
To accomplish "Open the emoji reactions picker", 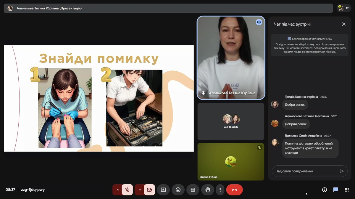I will coord(178,190).
